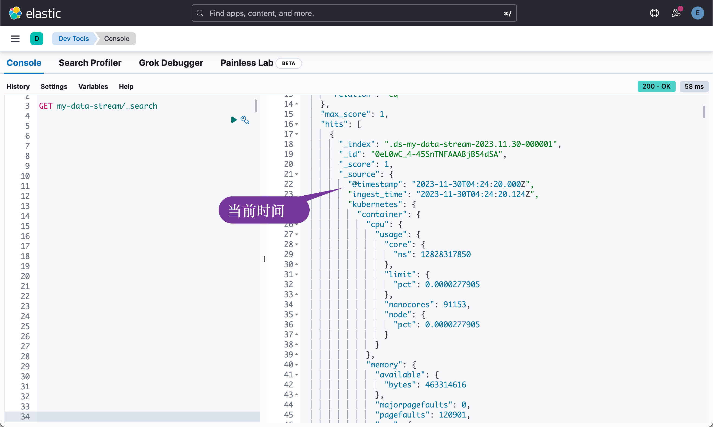Collapse the _source object at line 21
The width and height of the screenshot is (713, 427).
(x=297, y=174)
